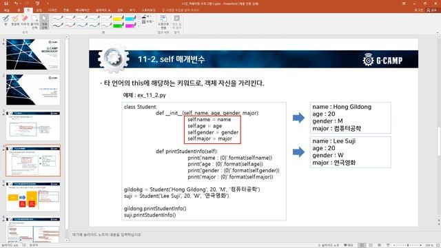Start Slide Show from status bar

(x=388, y=245)
